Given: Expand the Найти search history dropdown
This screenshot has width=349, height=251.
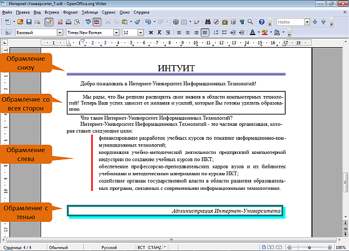Looking at the screenshot, I should pos(307,22).
